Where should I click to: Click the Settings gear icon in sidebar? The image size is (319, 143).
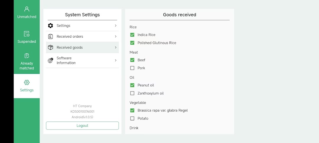27,82
